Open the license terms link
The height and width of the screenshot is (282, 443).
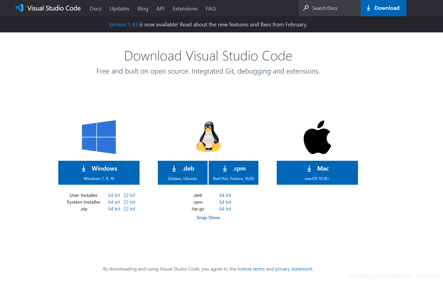251,269
